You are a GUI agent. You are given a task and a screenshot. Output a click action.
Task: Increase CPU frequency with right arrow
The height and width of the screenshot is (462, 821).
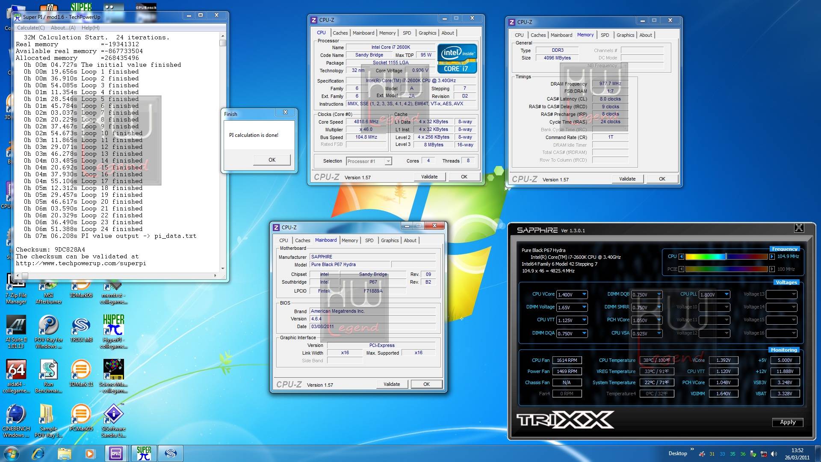pyautogui.click(x=772, y=257)
